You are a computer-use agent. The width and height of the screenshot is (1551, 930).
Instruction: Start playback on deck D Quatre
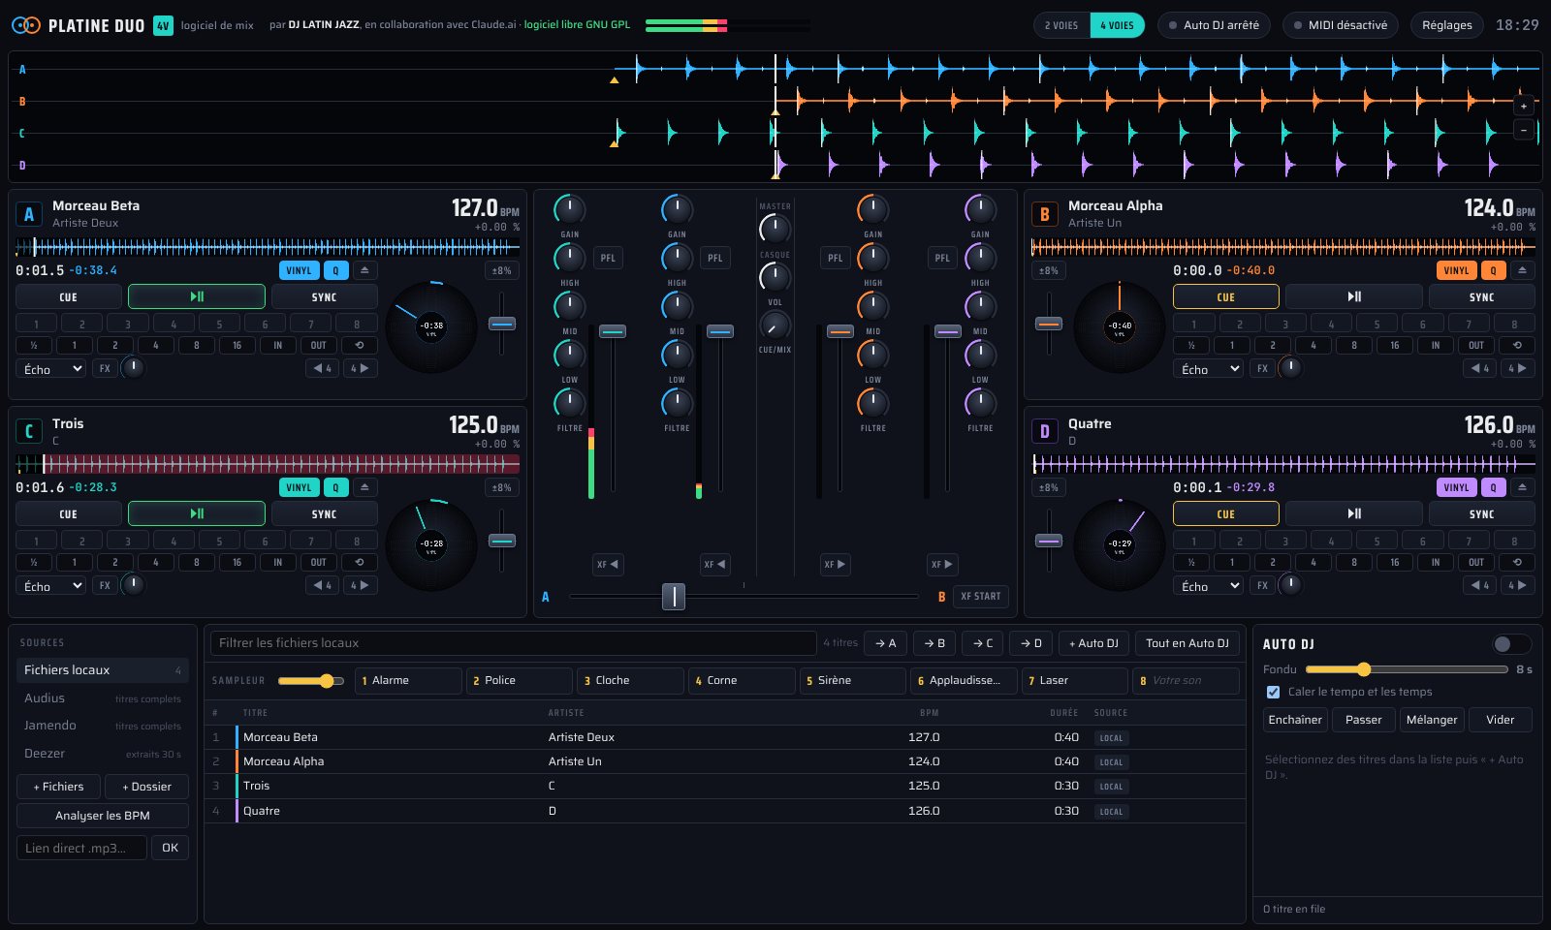click(x=1354, y=513)
